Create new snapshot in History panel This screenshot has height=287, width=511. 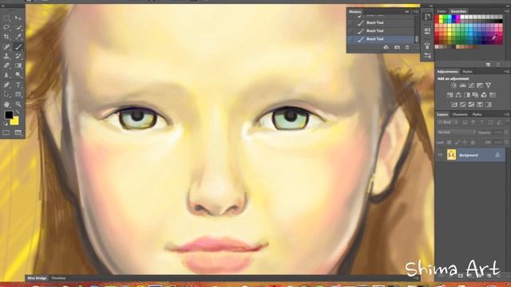coord(397,48)
